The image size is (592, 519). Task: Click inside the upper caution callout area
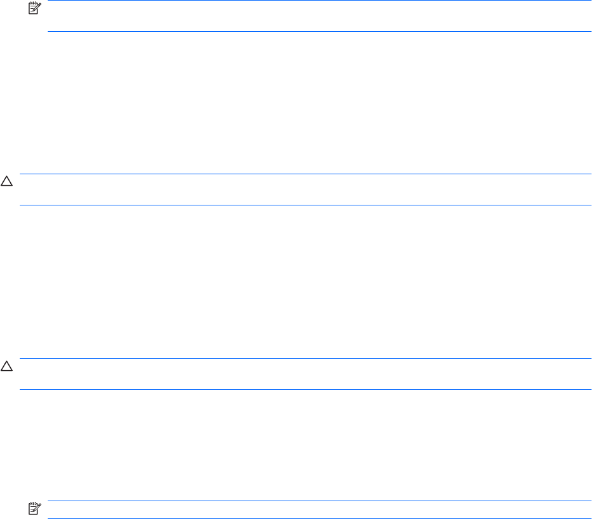[305, 190]
